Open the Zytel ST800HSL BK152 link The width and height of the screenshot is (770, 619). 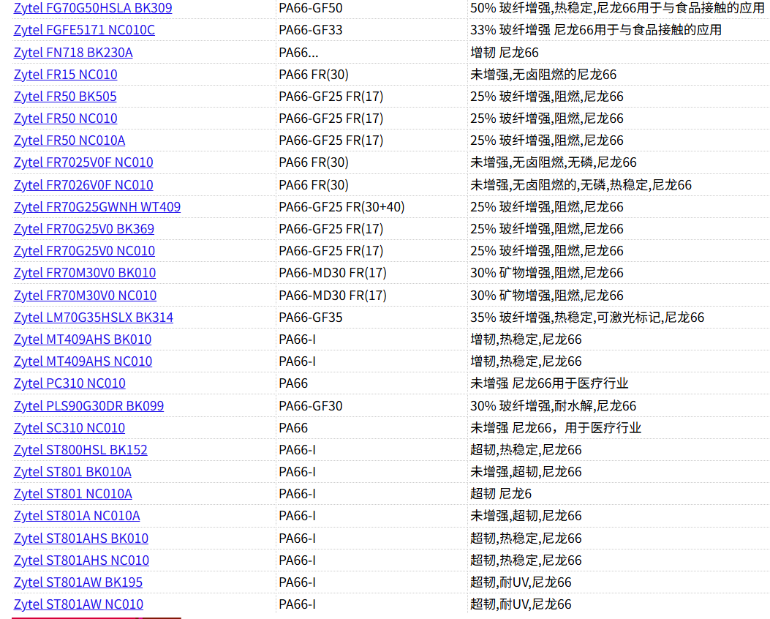[80, 450]
